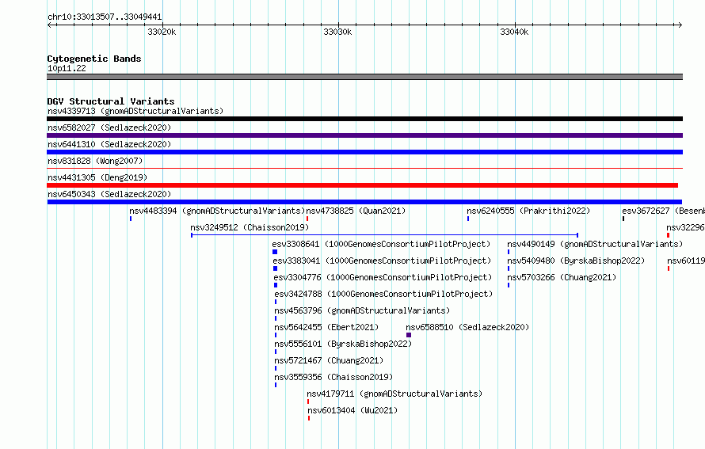Viewport: 705px width, 449px height.
Task: Click the blue esv3383041 variant marker
Action: 275,268
